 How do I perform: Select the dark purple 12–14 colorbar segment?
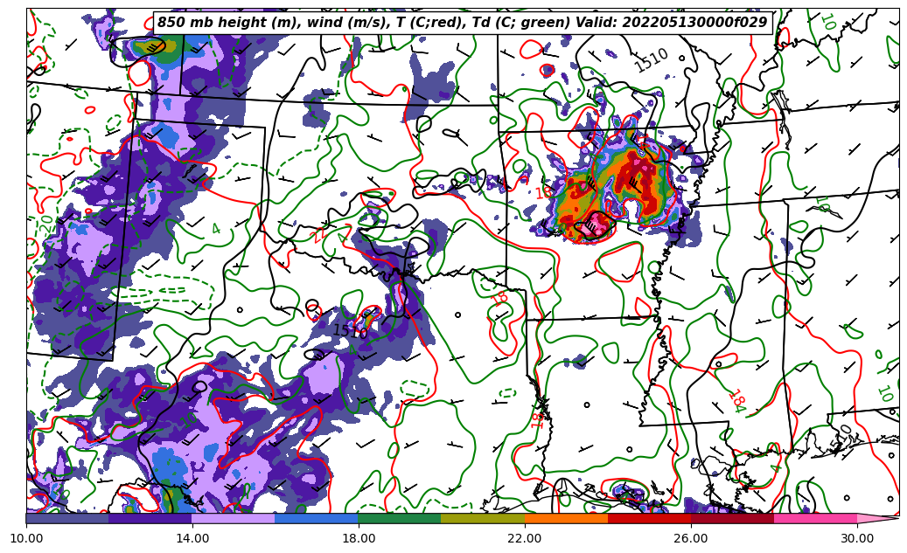click(x=150, y=518)
